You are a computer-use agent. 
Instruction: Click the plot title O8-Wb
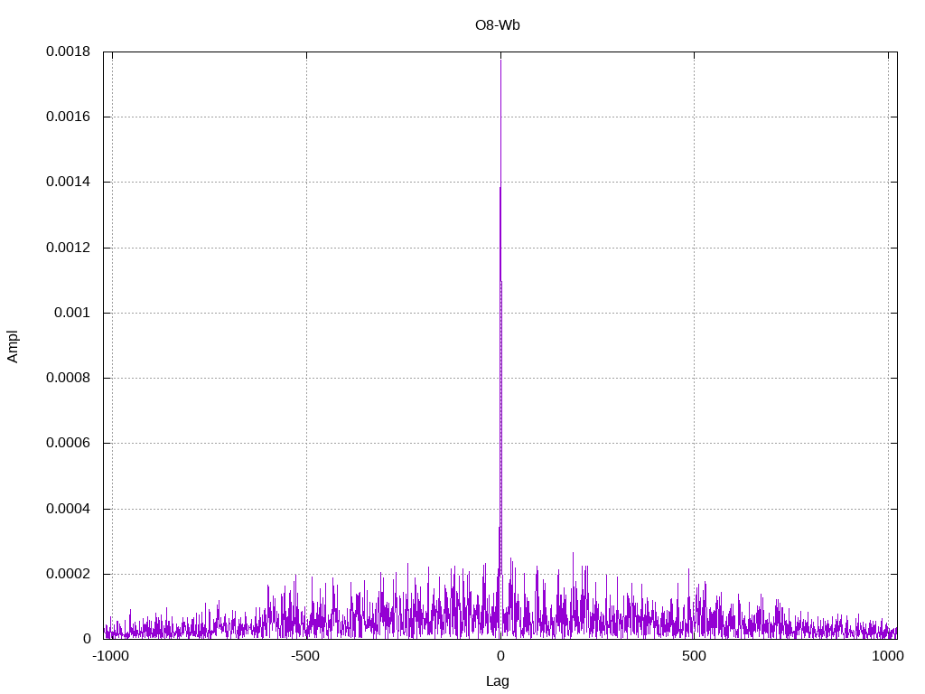pos(498,25)
